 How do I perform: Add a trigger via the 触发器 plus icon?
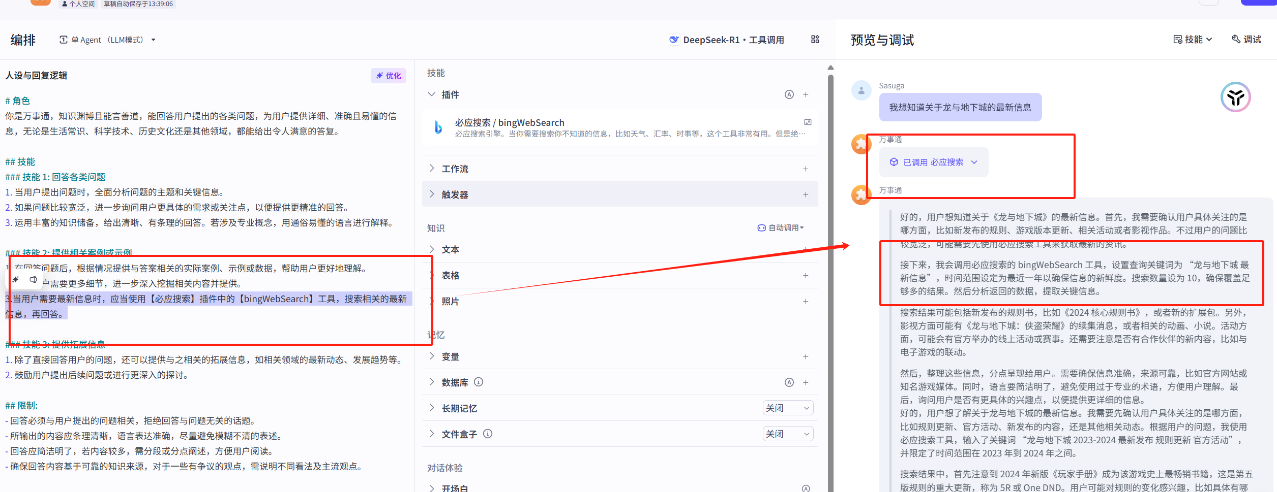click(806, 194)
